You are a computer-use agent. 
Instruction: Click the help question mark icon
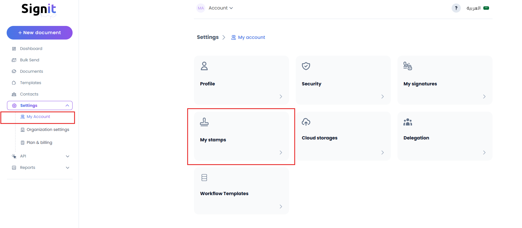[x=456, y=8]
